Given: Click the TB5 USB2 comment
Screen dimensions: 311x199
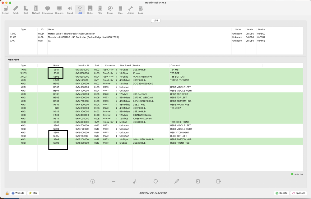Looking at the screenshot, I should (175, 108).
